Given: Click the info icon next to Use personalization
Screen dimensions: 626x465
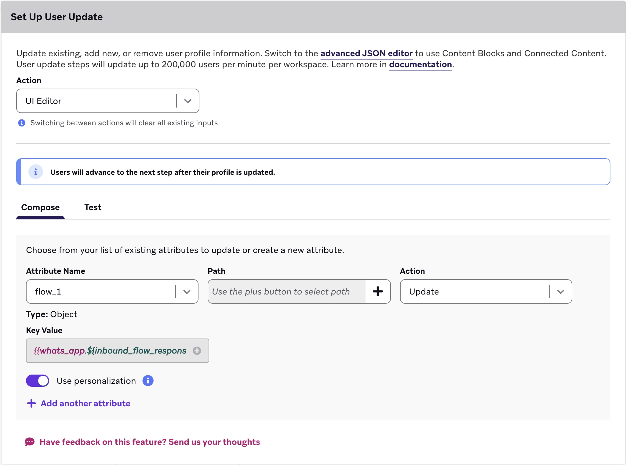Looking at the screenshot, I should [148, 381].
